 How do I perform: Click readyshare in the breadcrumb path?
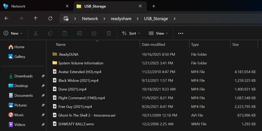click(121, 19)
